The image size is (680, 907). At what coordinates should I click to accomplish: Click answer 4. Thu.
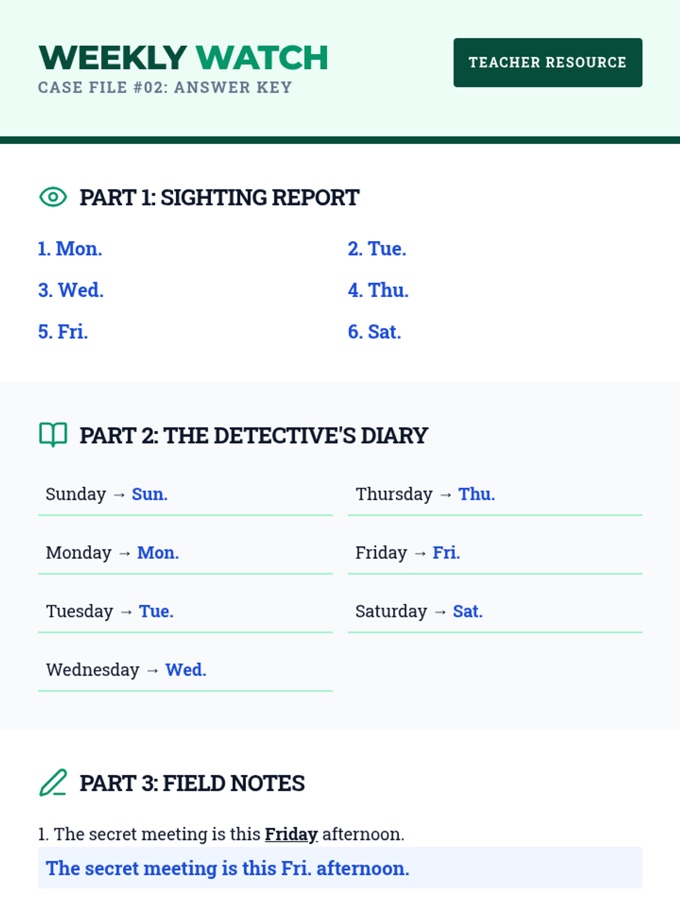point(378,290)
